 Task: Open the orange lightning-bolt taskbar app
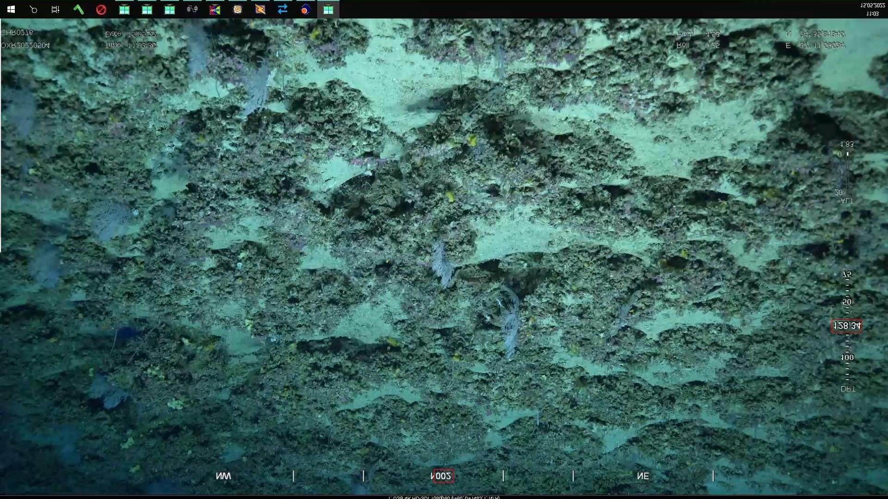coord(260,9)
